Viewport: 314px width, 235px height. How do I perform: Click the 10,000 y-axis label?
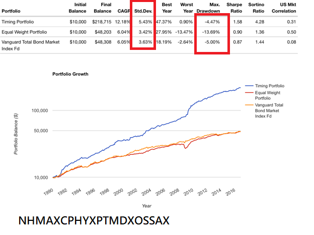coord(41,178)
